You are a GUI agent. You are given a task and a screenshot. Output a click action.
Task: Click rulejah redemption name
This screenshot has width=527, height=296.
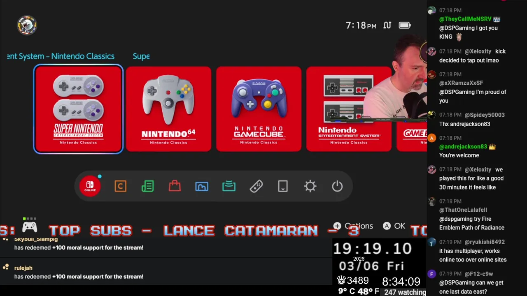point(23,268)
